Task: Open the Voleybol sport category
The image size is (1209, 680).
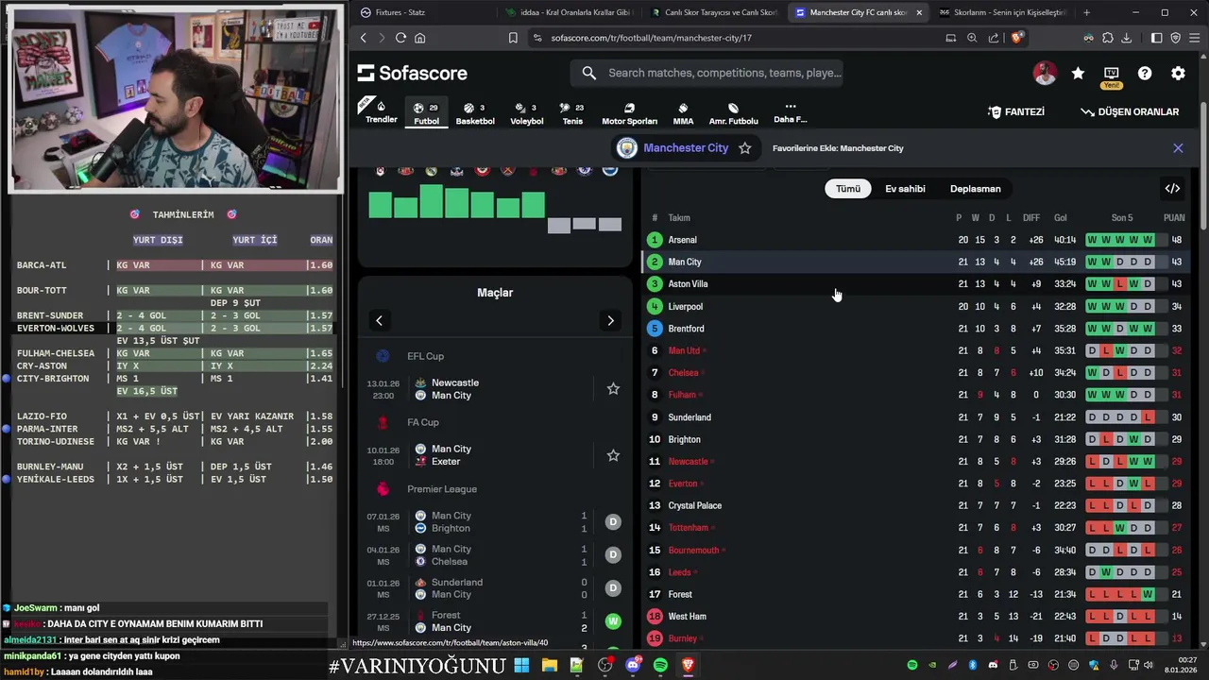Action: click(x=527, y=113)
